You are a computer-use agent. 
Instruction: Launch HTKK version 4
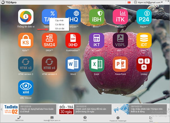[49, 64]
